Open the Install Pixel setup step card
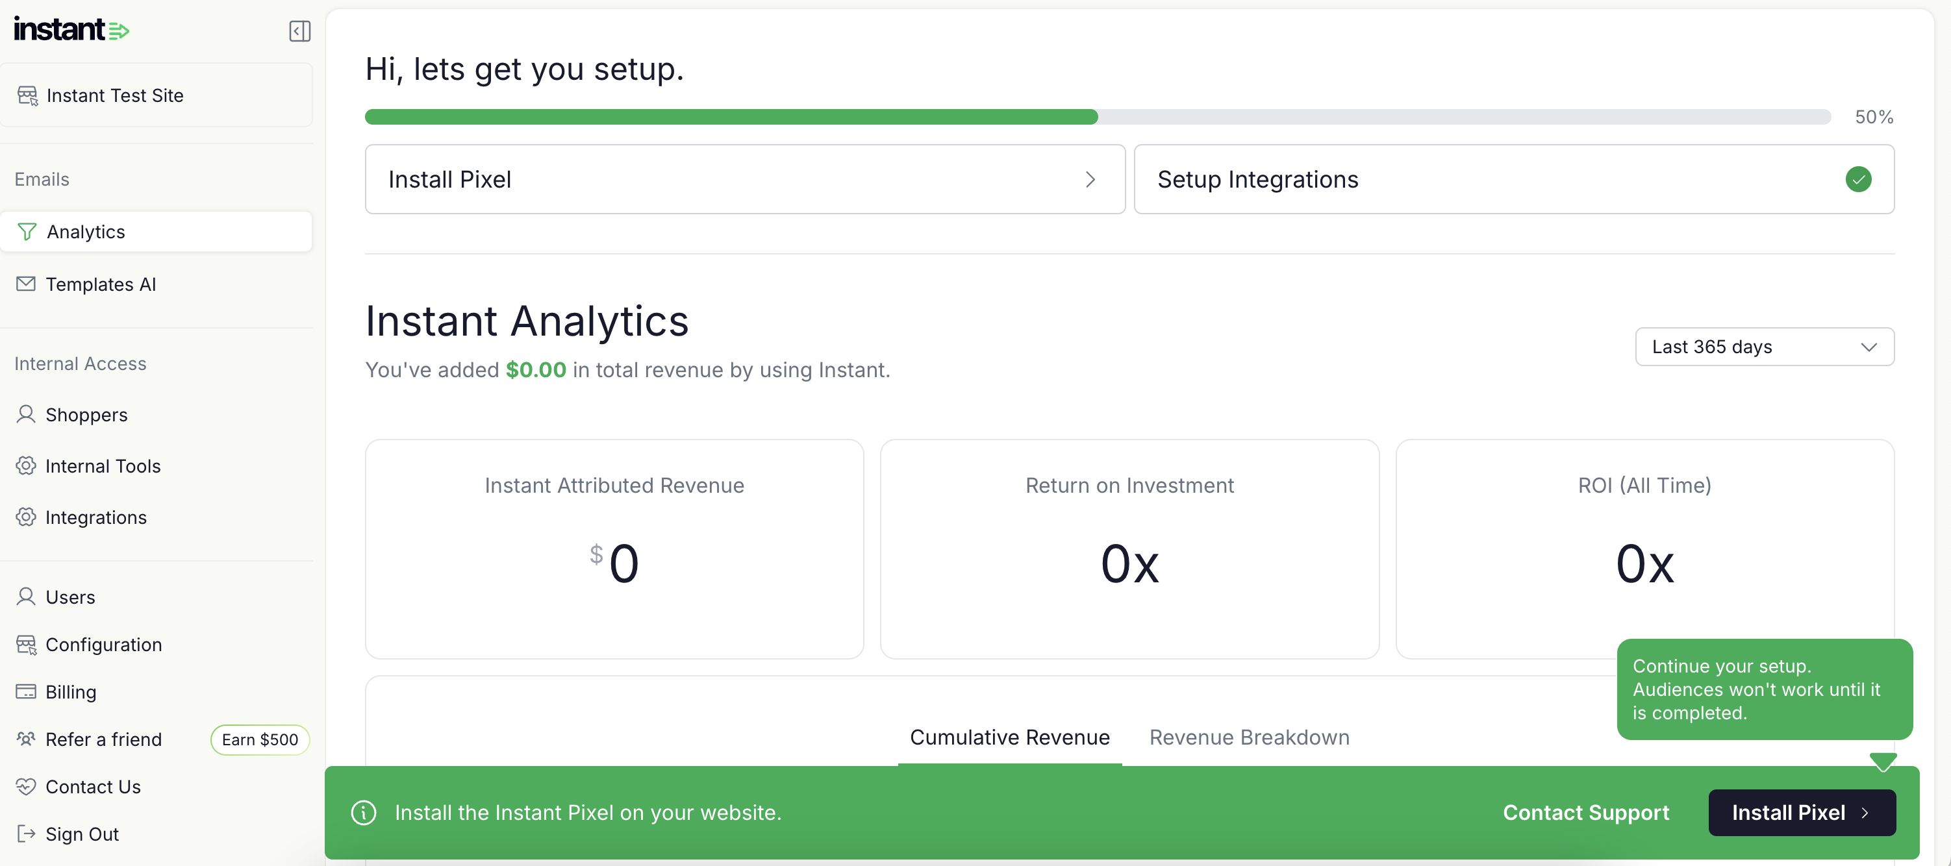1951x866 pixels. [x=744, y=179]
